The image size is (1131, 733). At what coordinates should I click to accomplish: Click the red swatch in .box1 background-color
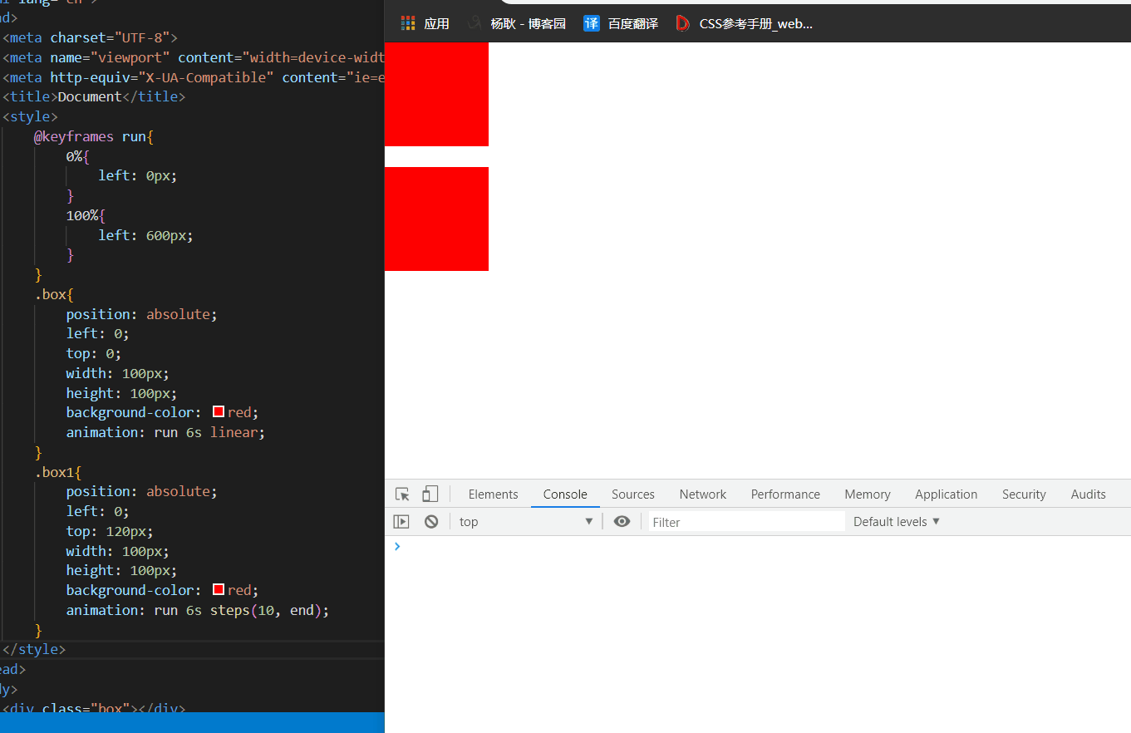point(219,590)
